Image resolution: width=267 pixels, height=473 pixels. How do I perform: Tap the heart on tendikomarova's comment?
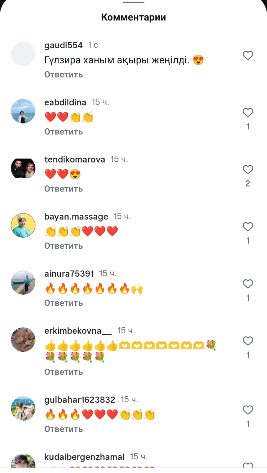248,170
